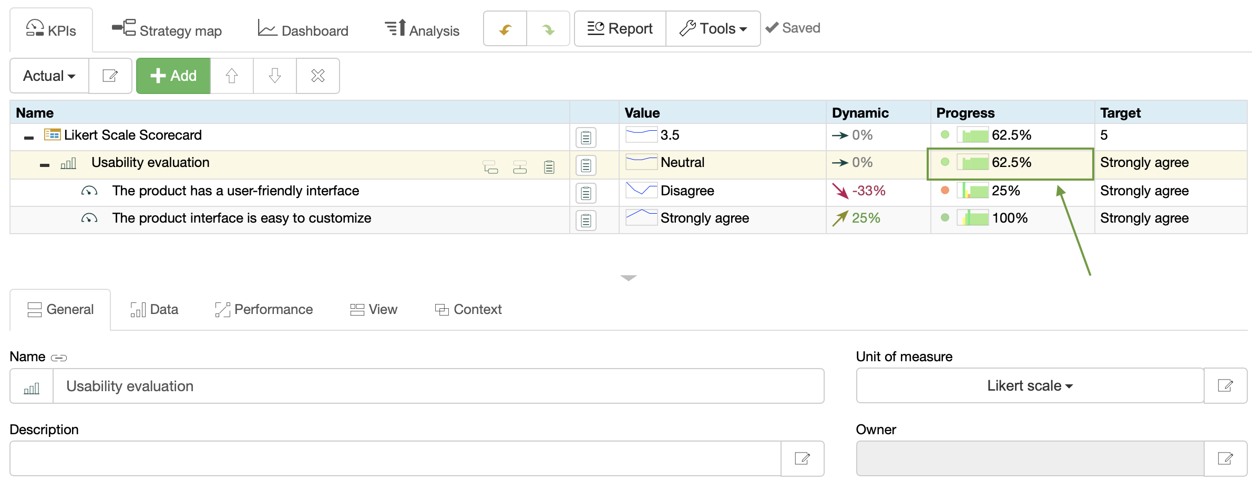Switch to the Performance tab
The height and width of the screenshot is (482, 1252).
(264, 310)
